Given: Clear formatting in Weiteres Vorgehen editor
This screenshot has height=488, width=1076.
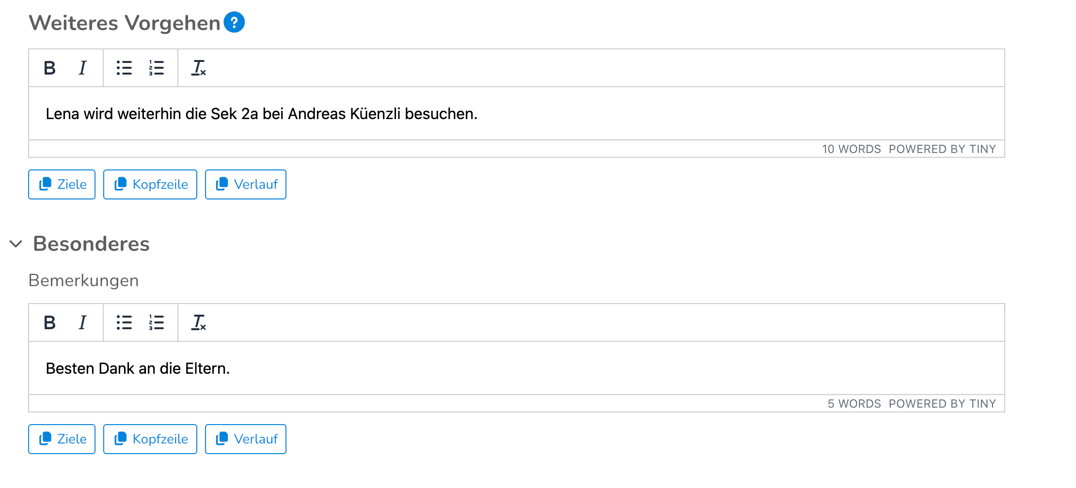Looking at the screenshot, I should [199, 68].
